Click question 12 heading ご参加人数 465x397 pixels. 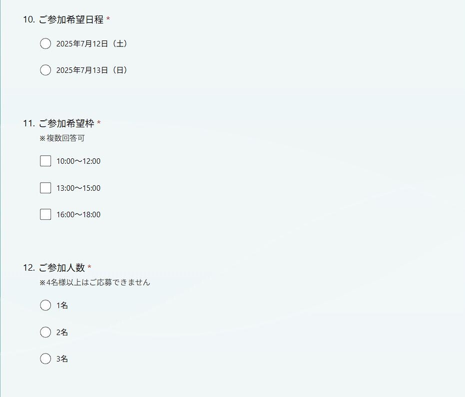click(62, 268)
